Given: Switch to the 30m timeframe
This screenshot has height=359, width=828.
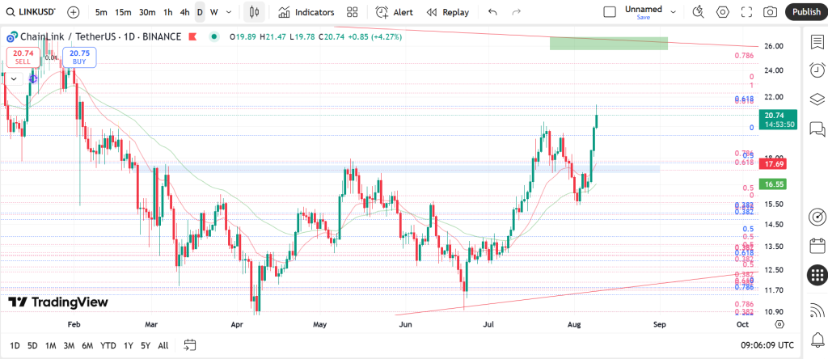Looking at the screenshot, I should pos(147,11).
